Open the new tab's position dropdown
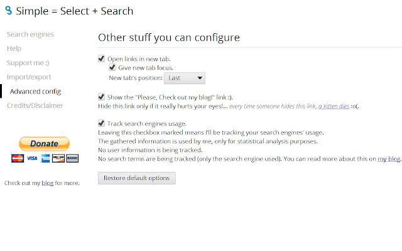The width and height of the screenshot is (402, 251). (x=184, y=78)
